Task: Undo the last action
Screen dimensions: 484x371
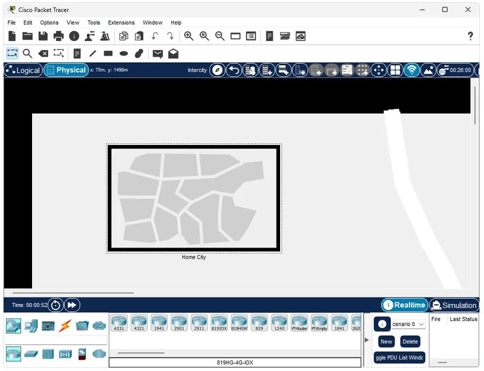Action: pyautogui.click(x=155, y=36)
